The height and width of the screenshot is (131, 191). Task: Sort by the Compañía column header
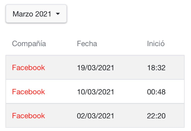tap(29, 44)
